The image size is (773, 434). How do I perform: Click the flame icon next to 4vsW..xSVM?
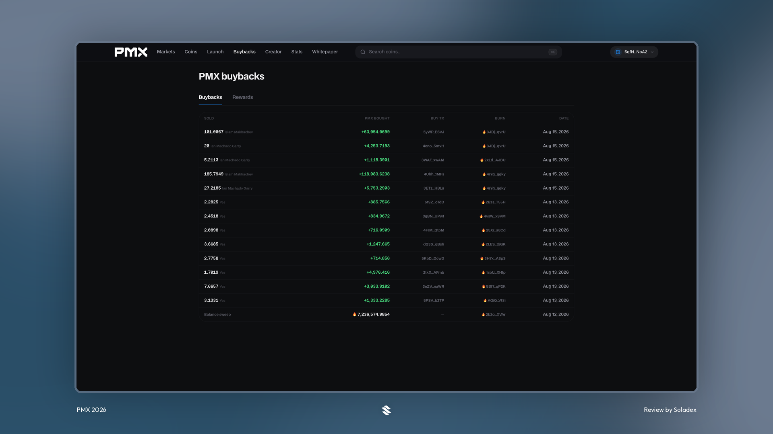[481, 216]
